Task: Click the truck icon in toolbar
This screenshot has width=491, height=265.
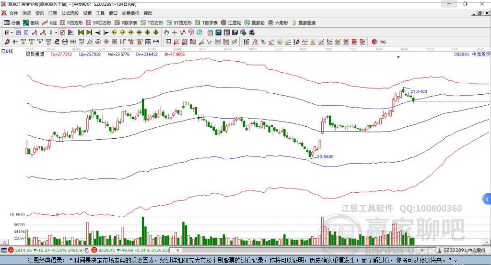Action: (252, 33)
